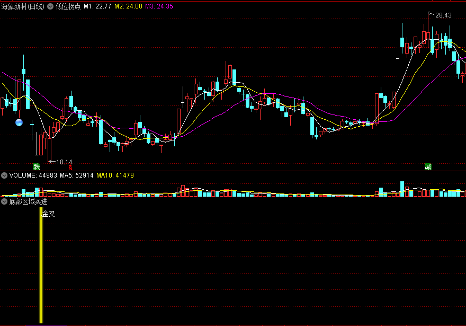Screen dimensions: 466x326
Task: Select the 低位拐点 indicator name
Action: point(68,6)
